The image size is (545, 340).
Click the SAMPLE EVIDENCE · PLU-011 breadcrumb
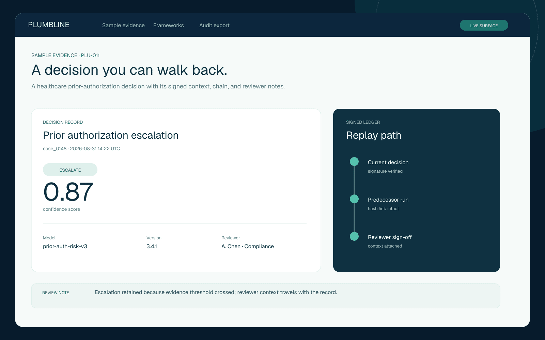(x=65, y=55)
